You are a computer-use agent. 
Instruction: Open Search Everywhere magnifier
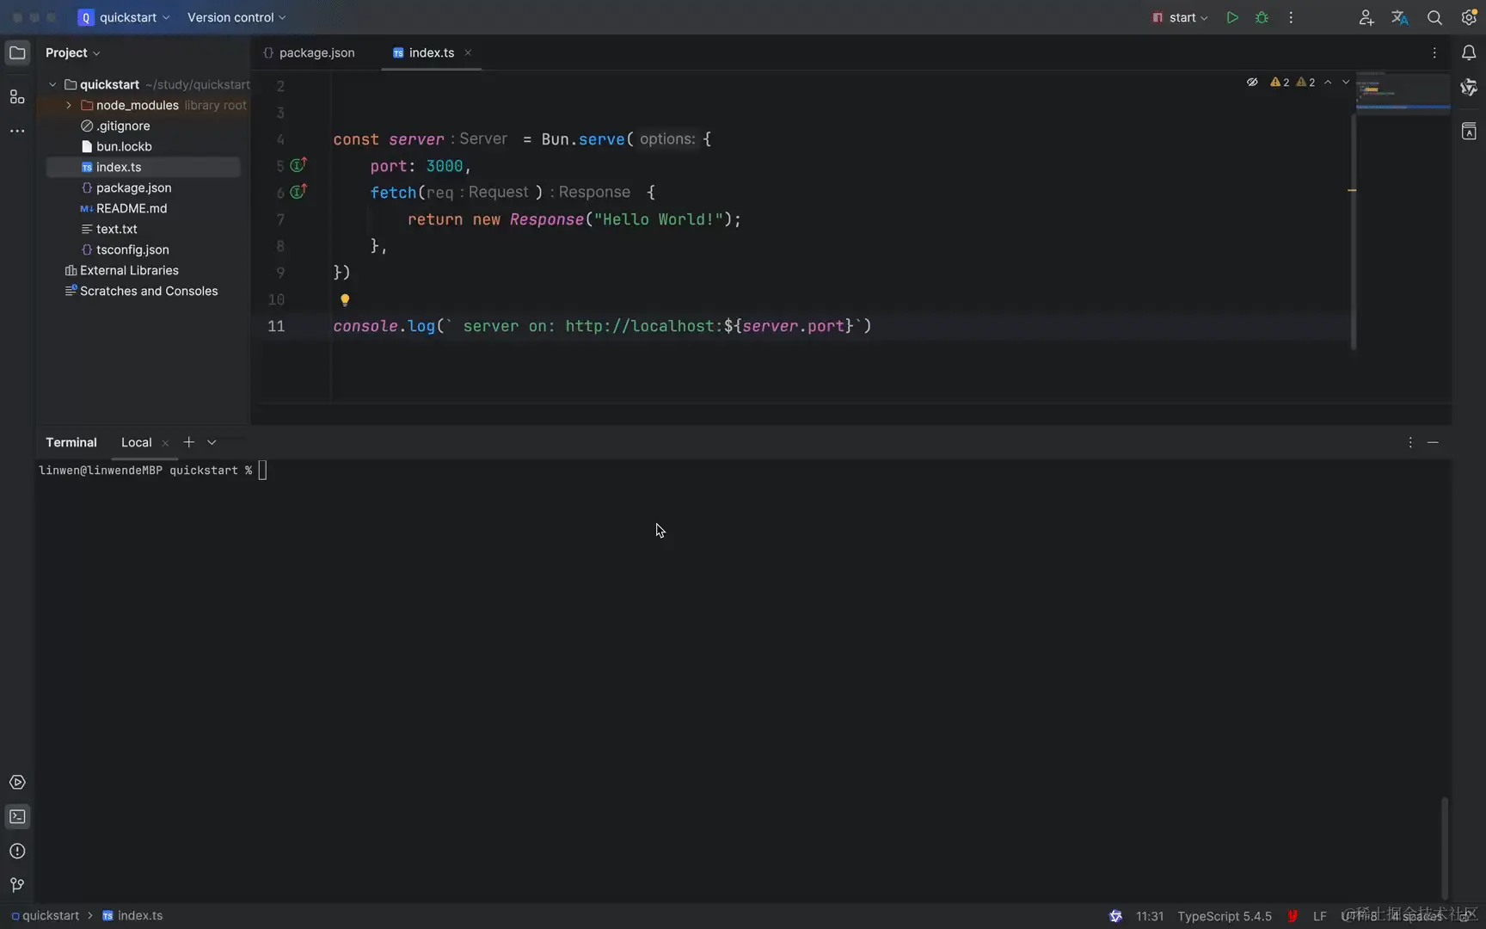[x=1434, y=17]
